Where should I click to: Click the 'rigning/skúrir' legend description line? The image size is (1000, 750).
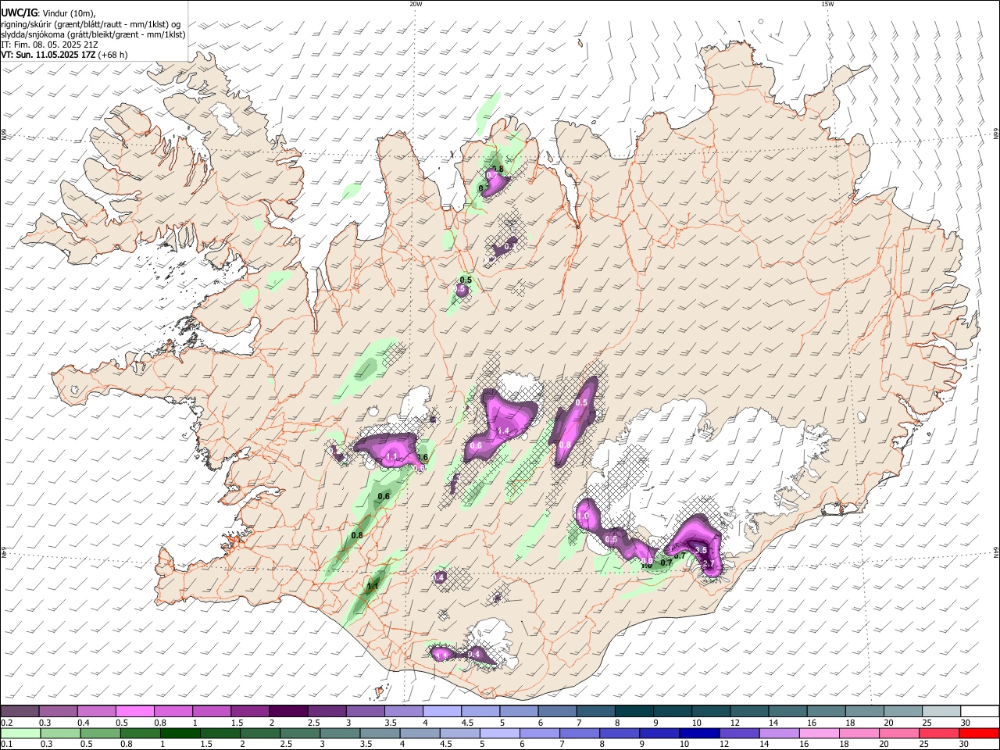point(91,24)
